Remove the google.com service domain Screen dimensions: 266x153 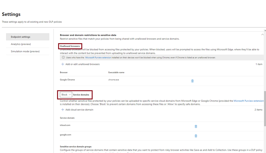coord(196,136)
